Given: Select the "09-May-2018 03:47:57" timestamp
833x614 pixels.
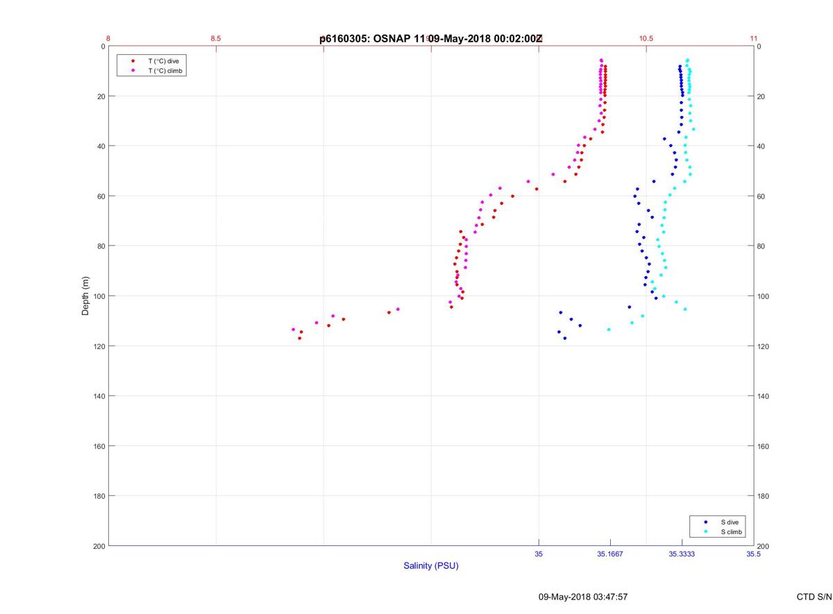Looking at the screenshot, I should click(x=583, y=597).
